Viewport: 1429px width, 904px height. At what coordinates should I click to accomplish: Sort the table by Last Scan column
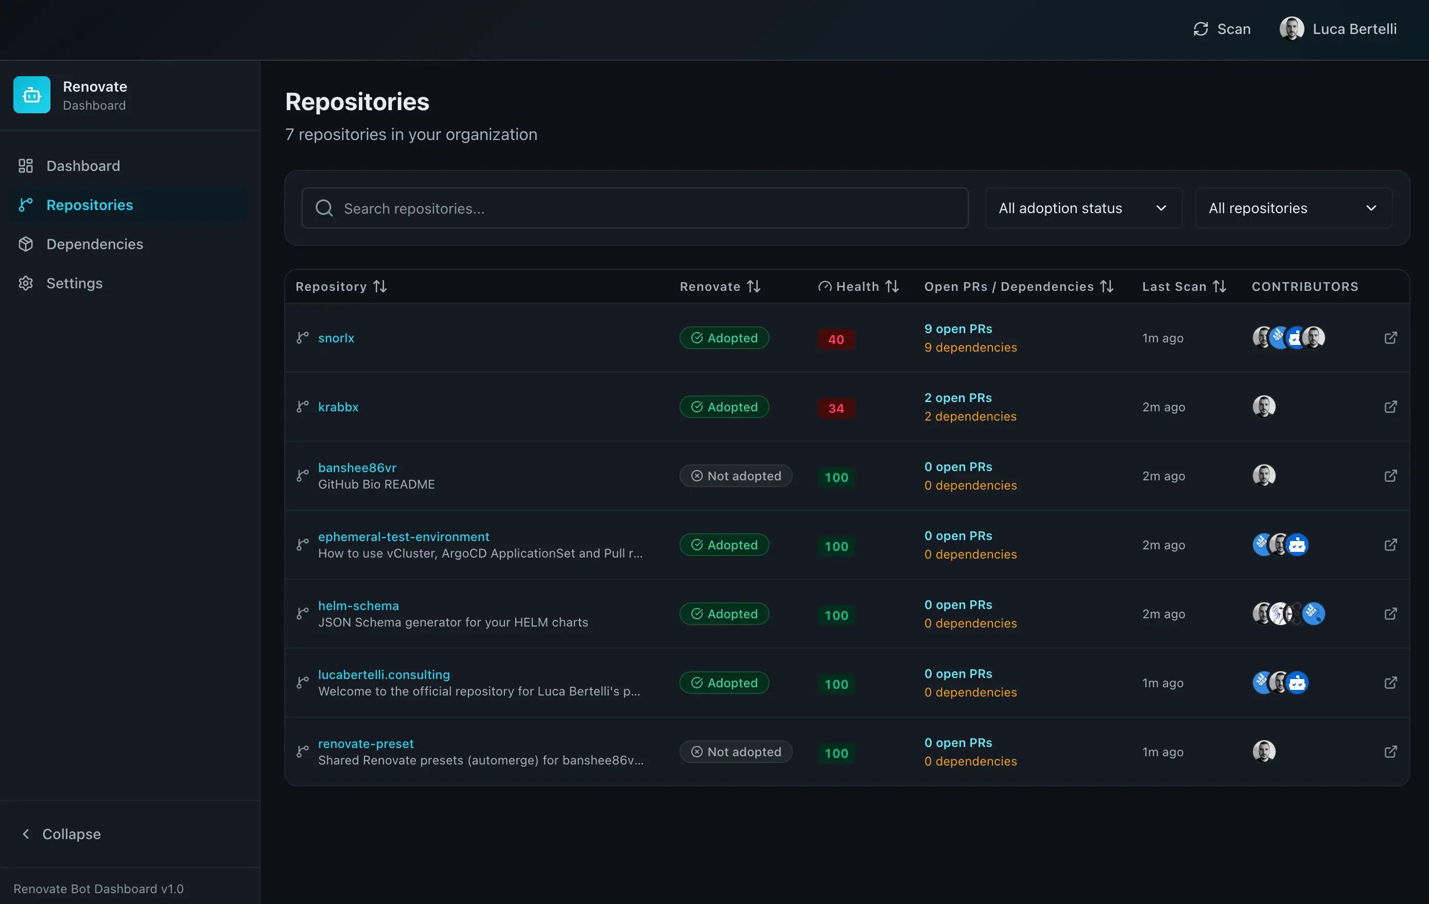click(x=1184, y=287)
